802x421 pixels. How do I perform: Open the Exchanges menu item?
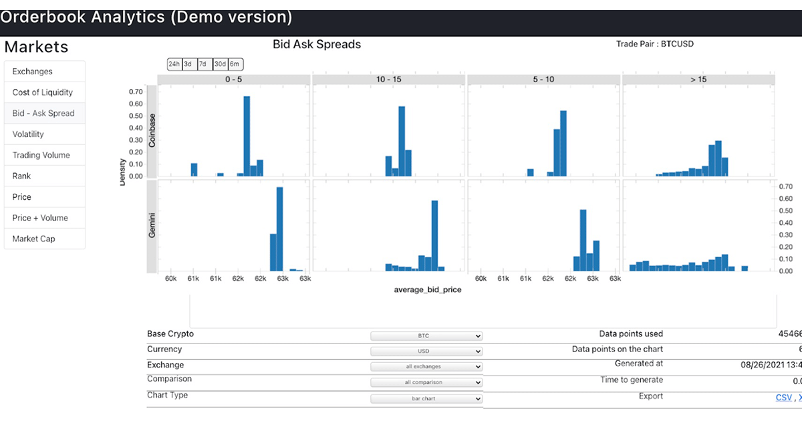point(45,72)
